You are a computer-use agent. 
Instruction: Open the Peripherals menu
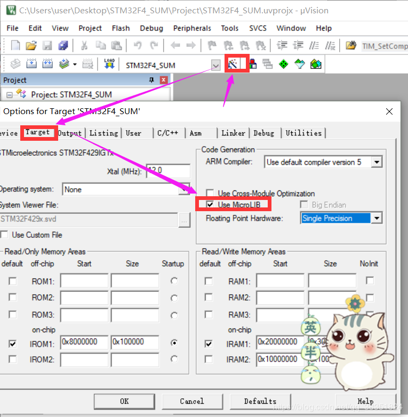(192, 28)
